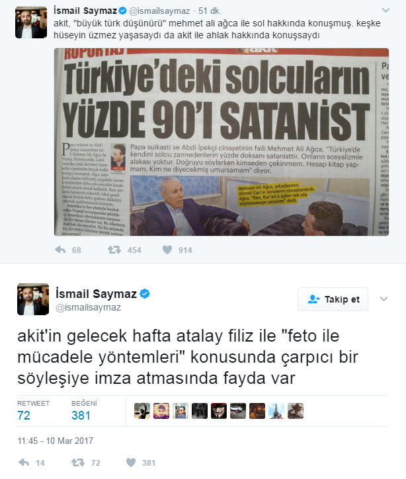Reply to the lower tweet showing 14 replies
Screen dimensions: 406x479
point(24,462)
